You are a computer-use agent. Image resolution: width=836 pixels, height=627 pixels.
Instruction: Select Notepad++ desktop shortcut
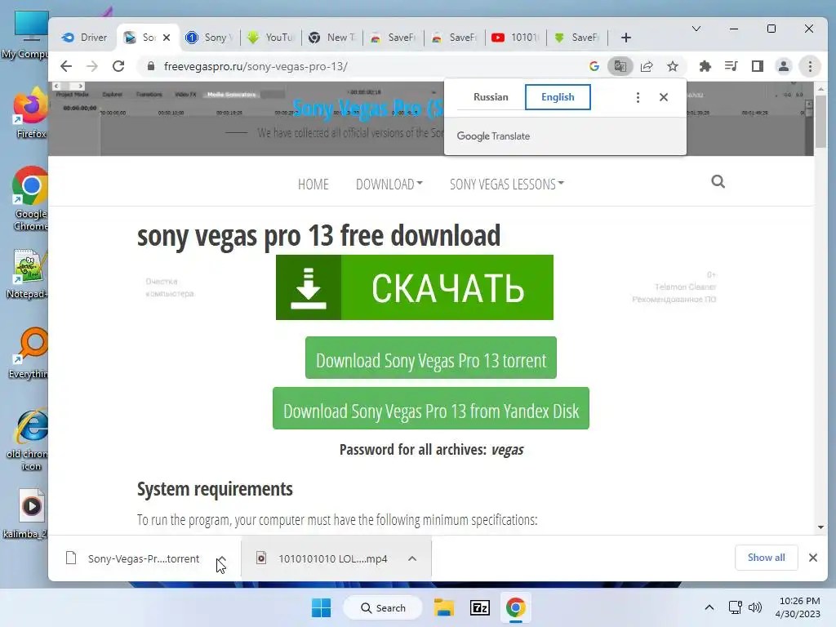tap(28, 274)
